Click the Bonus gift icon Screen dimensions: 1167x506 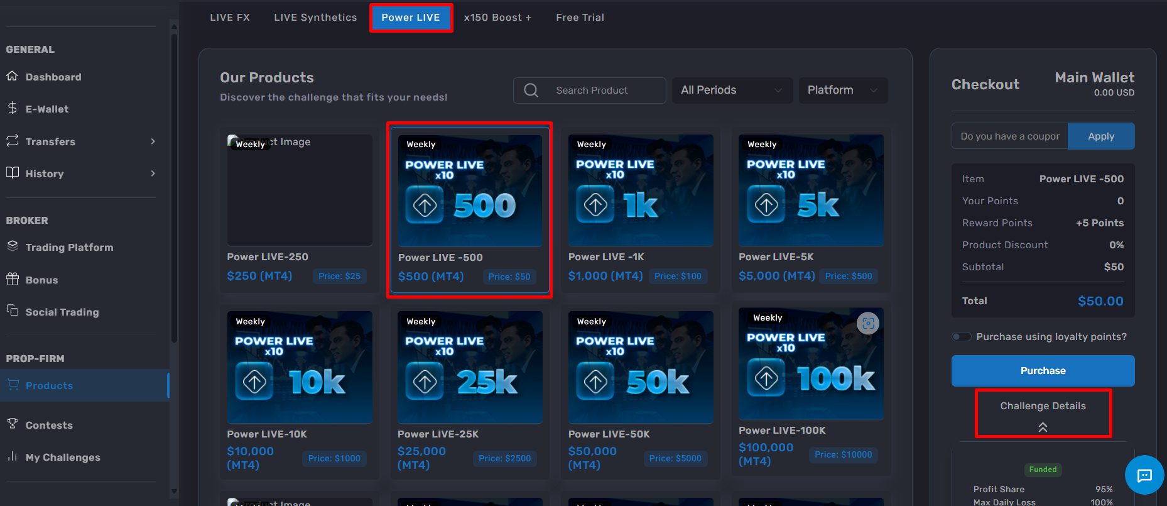click(x=12, y=278)
